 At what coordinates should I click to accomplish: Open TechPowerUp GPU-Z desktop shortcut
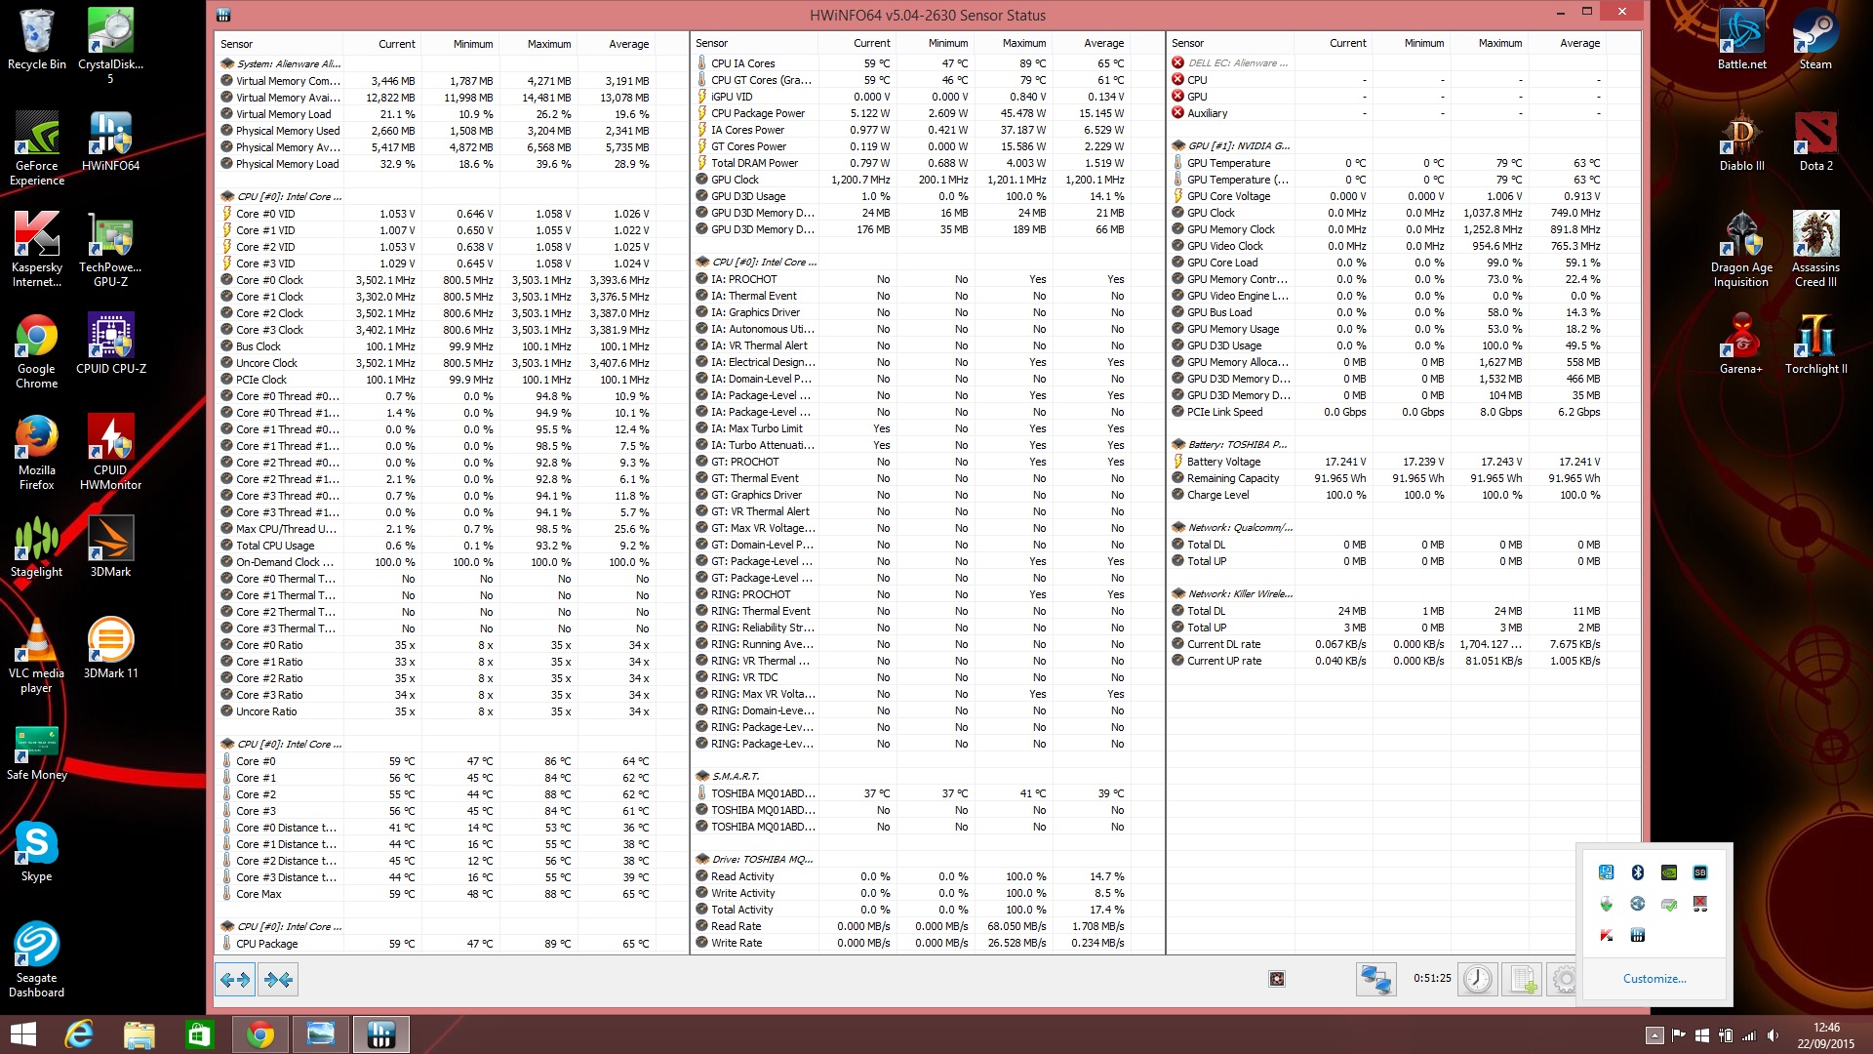click(x=110, y=249)
